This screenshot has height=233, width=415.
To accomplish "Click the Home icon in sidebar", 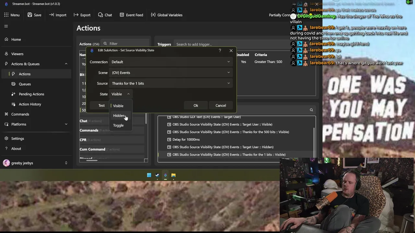I will coord(6,39).
